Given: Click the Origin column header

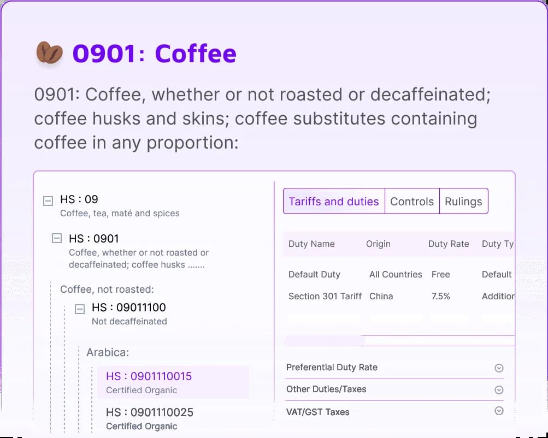Looking at the screenshot, I should [378, 244].
